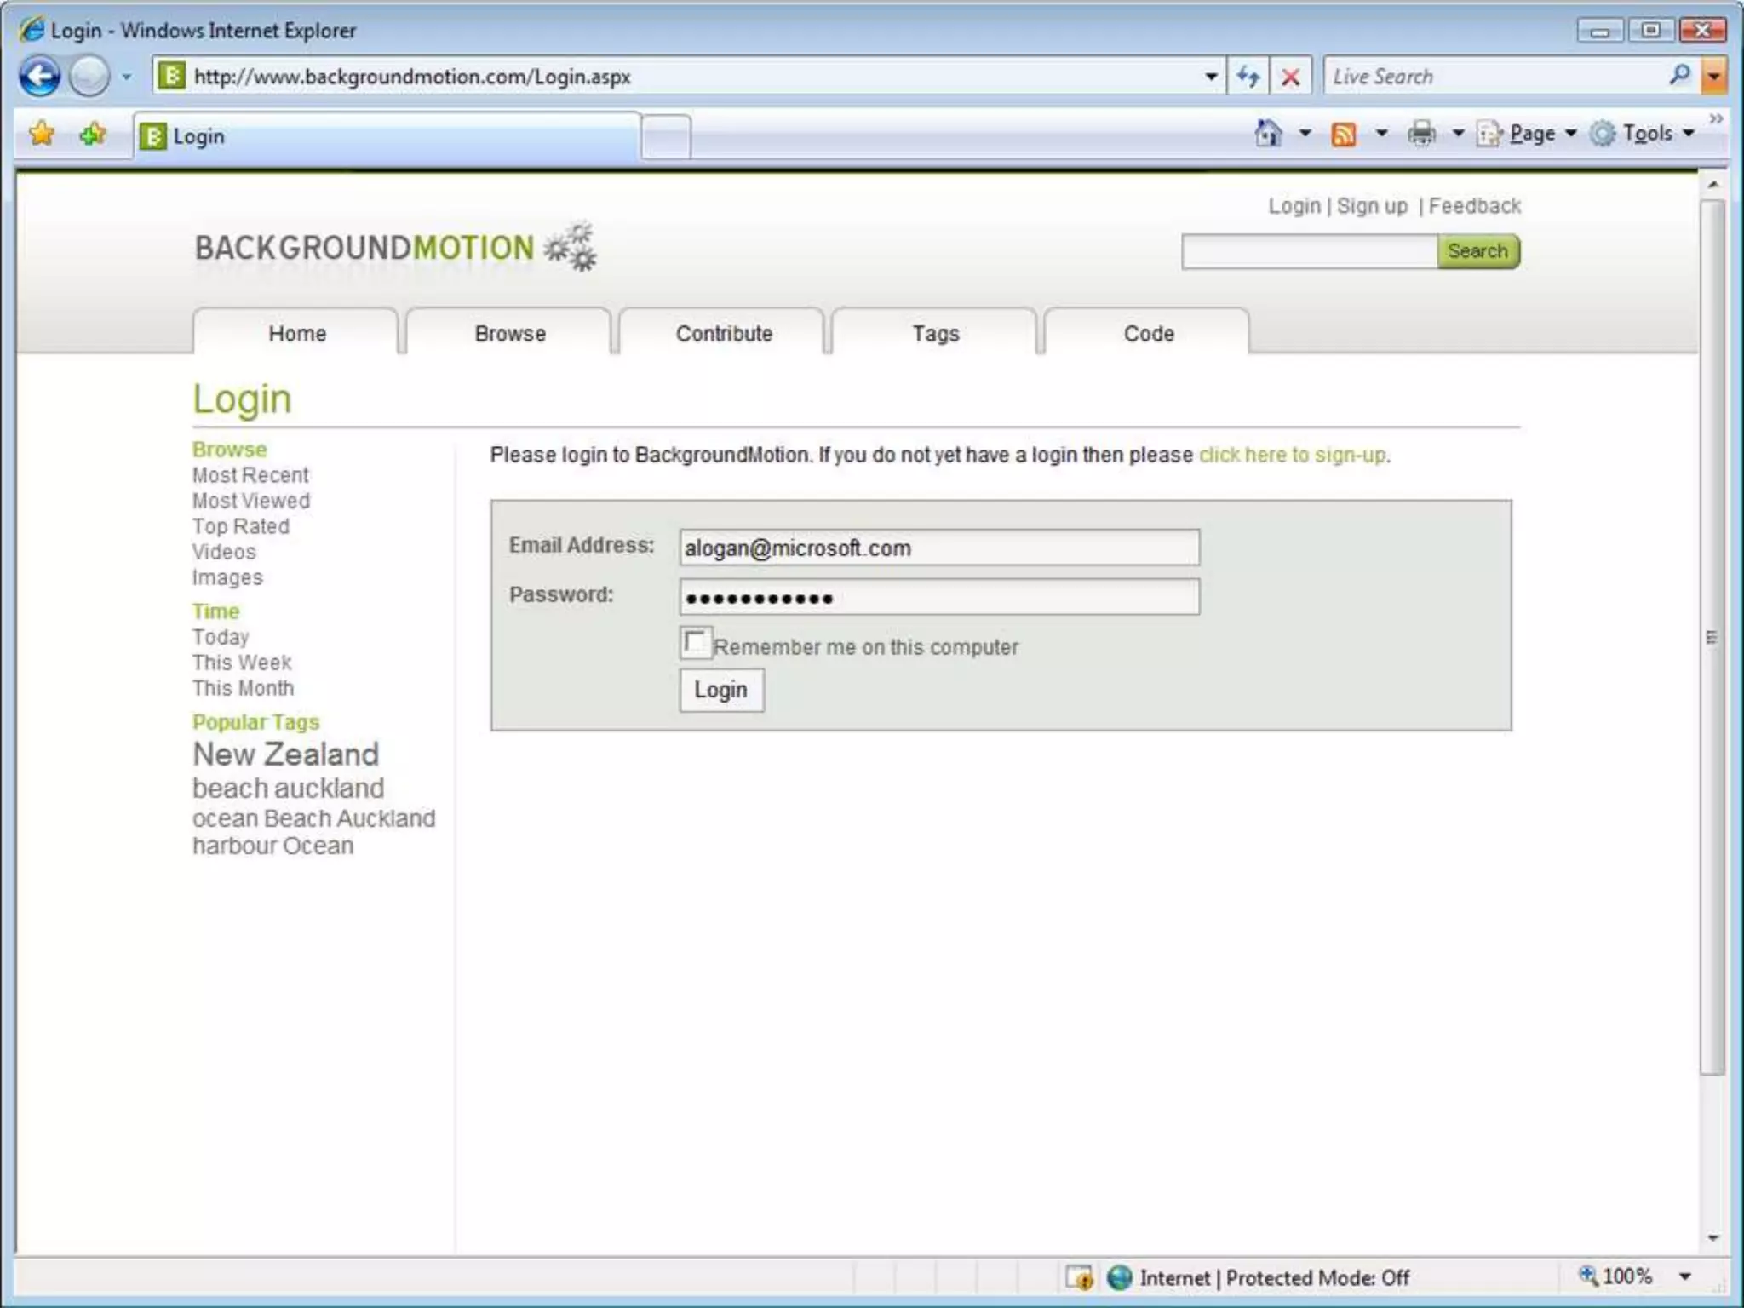Click the BackgroundMotion logo
The height and width of the screenshot is (1308, 1744).
click(395, 248)
